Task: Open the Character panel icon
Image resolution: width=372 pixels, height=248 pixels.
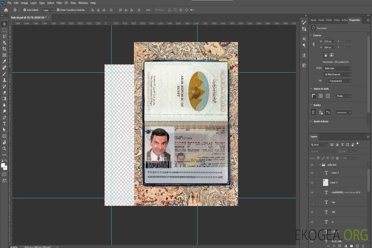Action: tap(304, 39)
